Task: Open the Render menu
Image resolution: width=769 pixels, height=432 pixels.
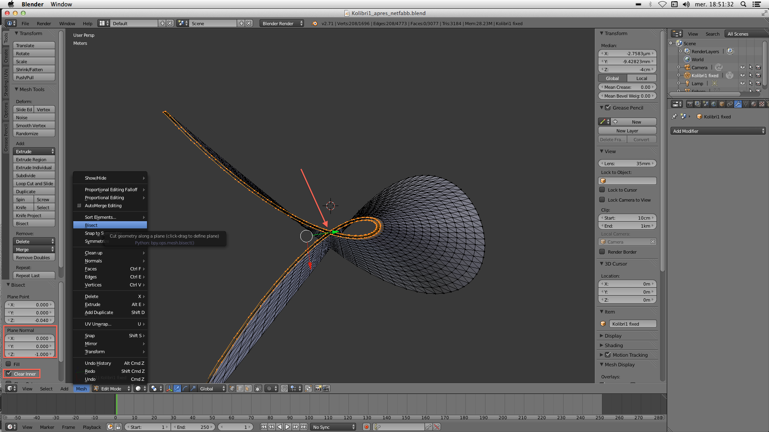Action: point(44,23)
